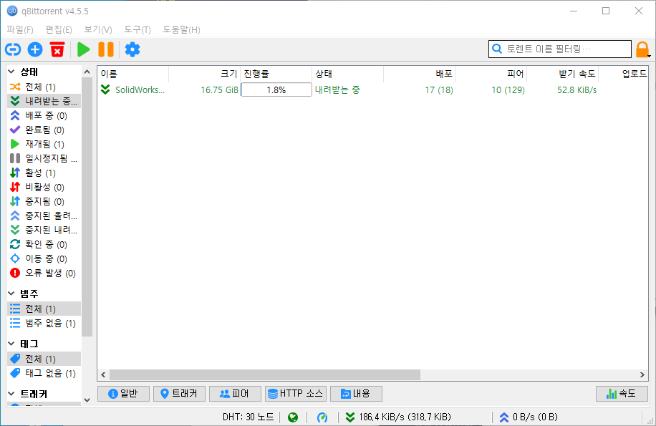
Task: Click sidebar scrollbar up arrow
Action: click(x=87, y=72)
